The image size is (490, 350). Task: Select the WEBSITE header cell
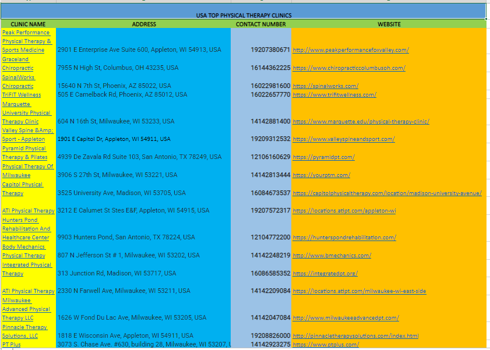(x=389, y=24)
